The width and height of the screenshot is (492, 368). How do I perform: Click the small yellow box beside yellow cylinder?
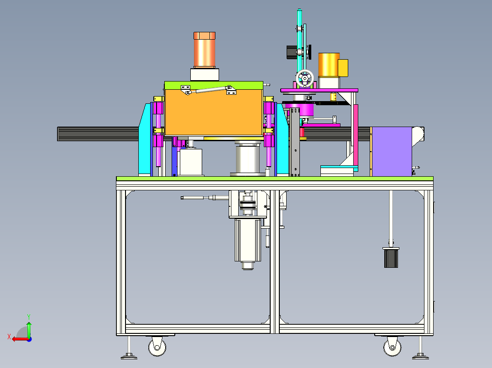click(x=343, y=68)
